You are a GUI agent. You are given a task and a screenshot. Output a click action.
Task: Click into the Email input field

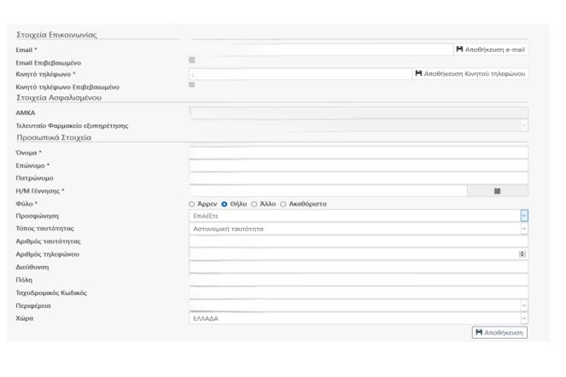pyautogui.click(x=320, y=49)
